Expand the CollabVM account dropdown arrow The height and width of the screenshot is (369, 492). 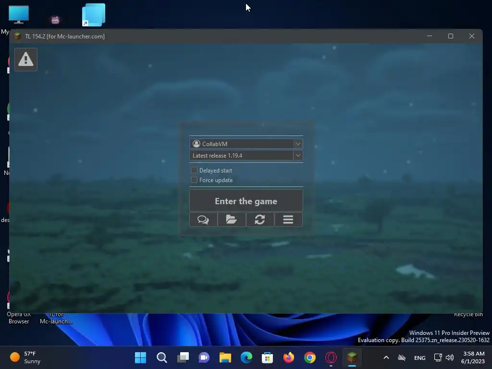(x=298, y=144)
